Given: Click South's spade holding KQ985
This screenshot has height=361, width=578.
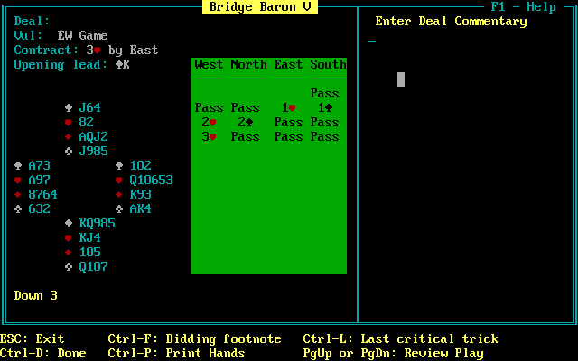Looking at the screenshot, I should point(97,223).
